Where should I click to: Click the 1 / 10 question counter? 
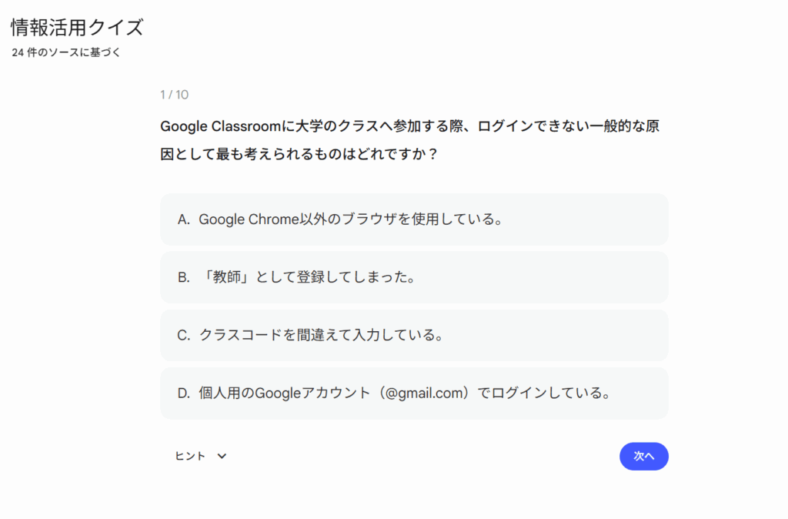tap(175, 95)
